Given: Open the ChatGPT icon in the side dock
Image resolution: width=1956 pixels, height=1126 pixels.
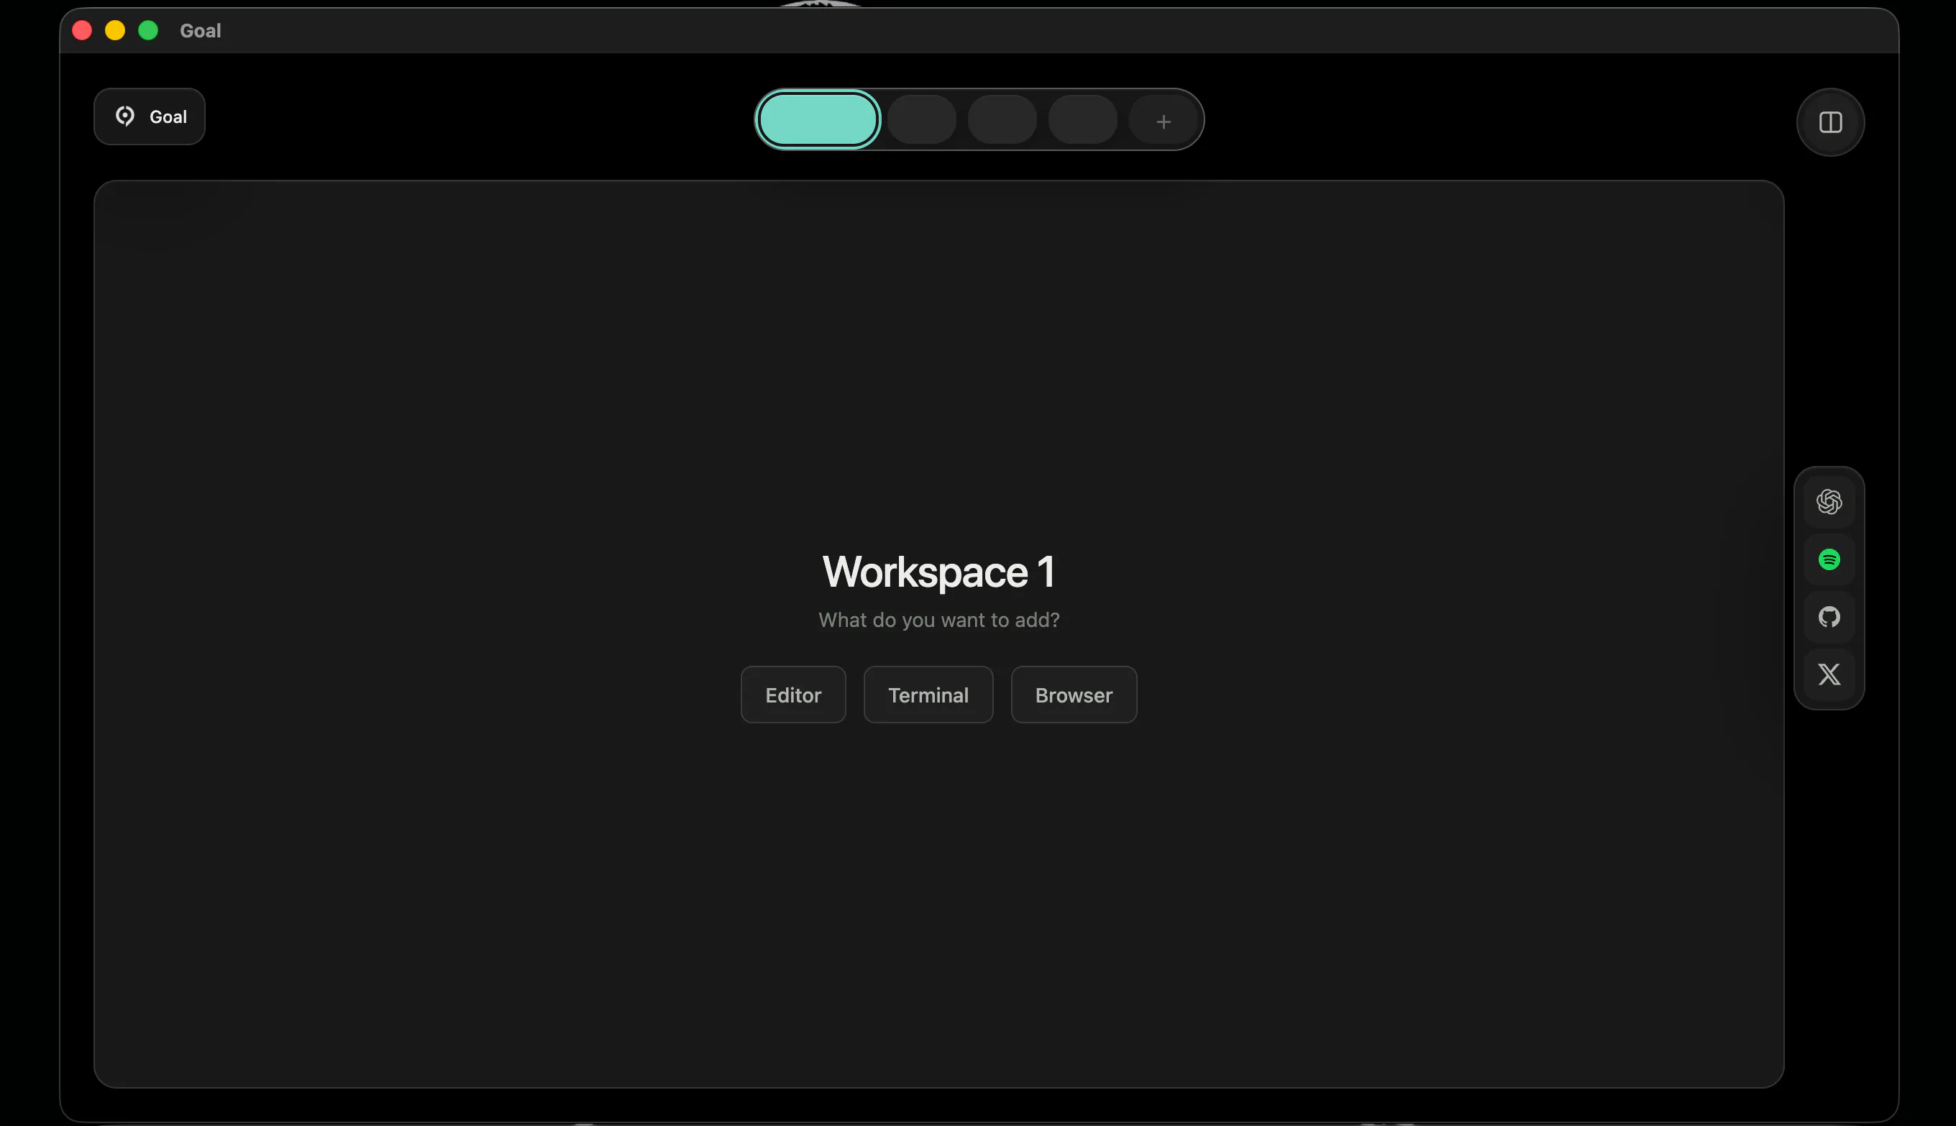Looking at the screenshot, I should click(x=1829, y=502).
